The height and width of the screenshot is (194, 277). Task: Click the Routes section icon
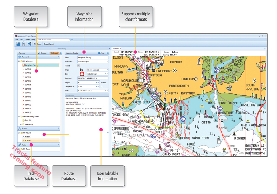(20, 129)
